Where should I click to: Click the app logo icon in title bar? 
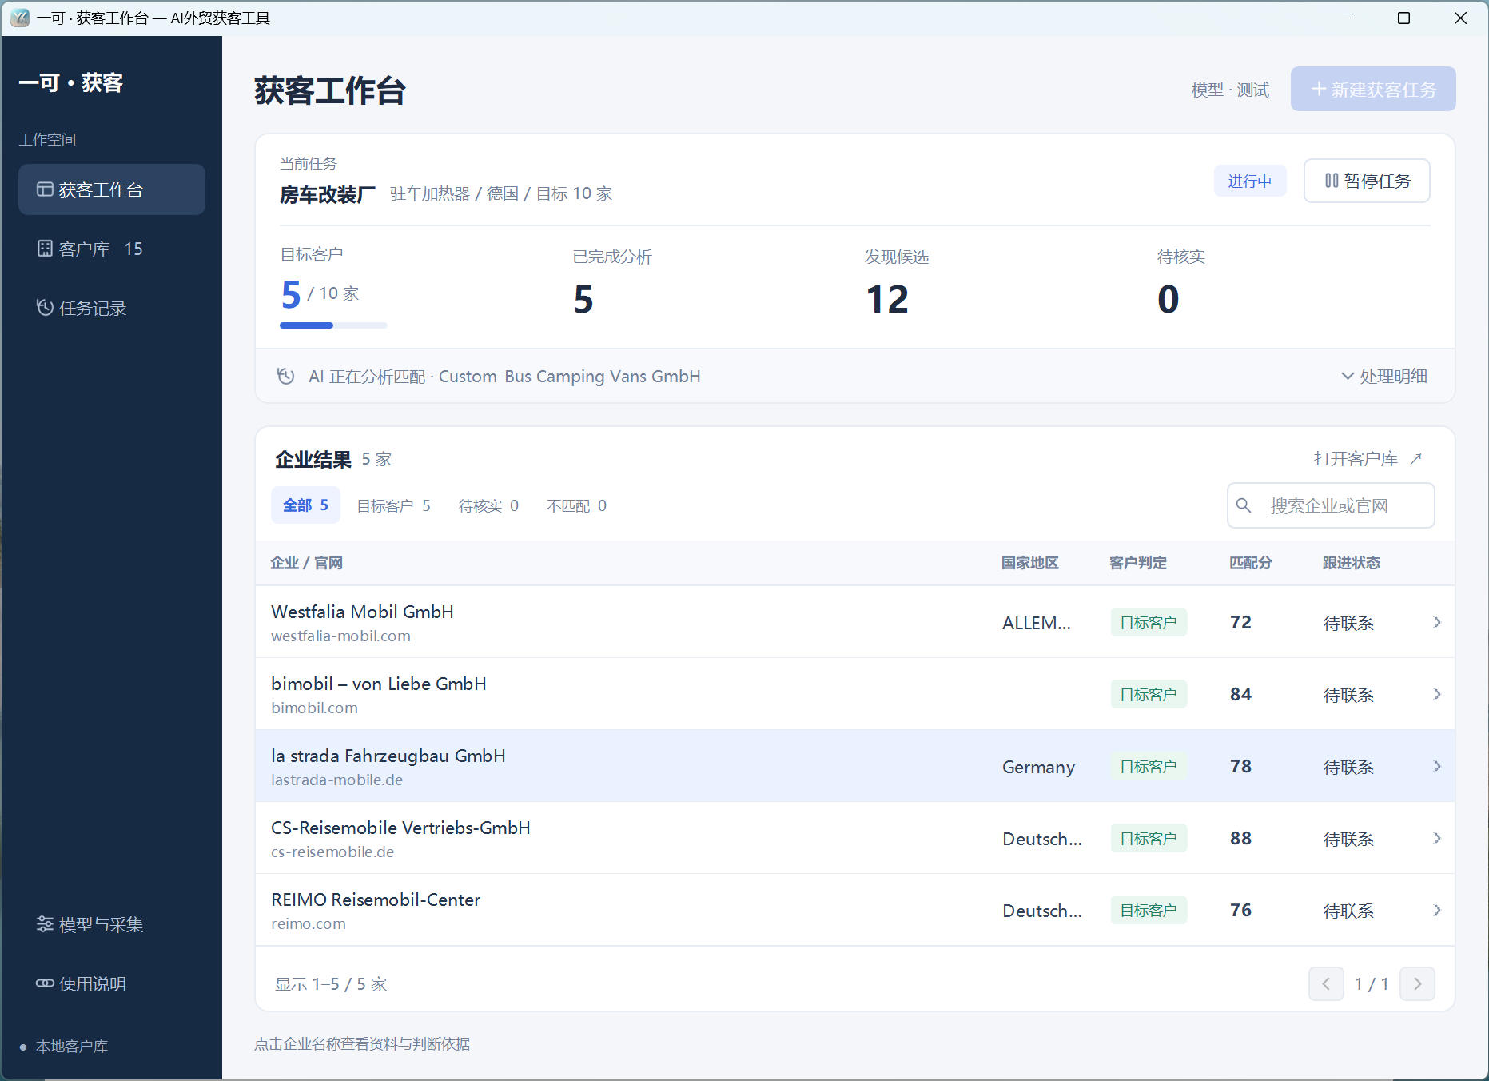[20, 18]
